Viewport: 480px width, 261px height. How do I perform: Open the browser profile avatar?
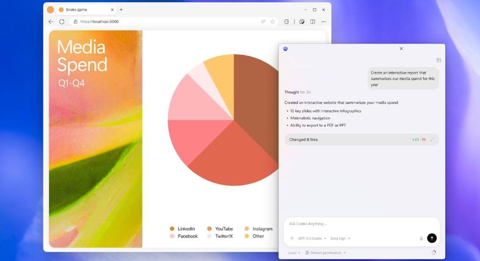[51, 9]
